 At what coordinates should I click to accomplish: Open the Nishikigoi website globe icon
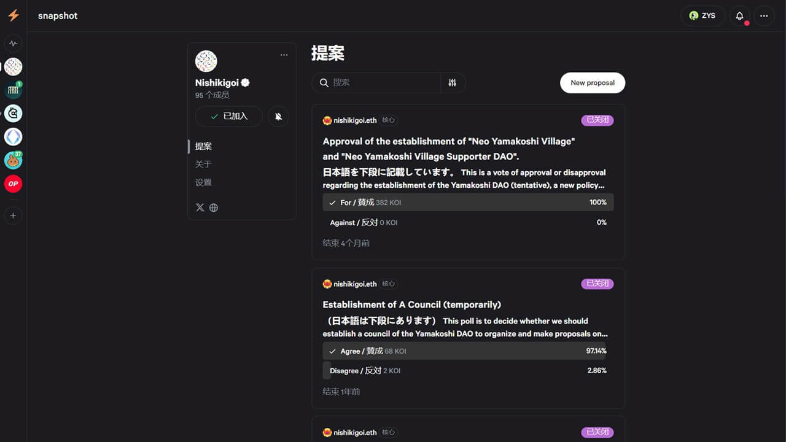pyautogui.click(x=214, y=207)
